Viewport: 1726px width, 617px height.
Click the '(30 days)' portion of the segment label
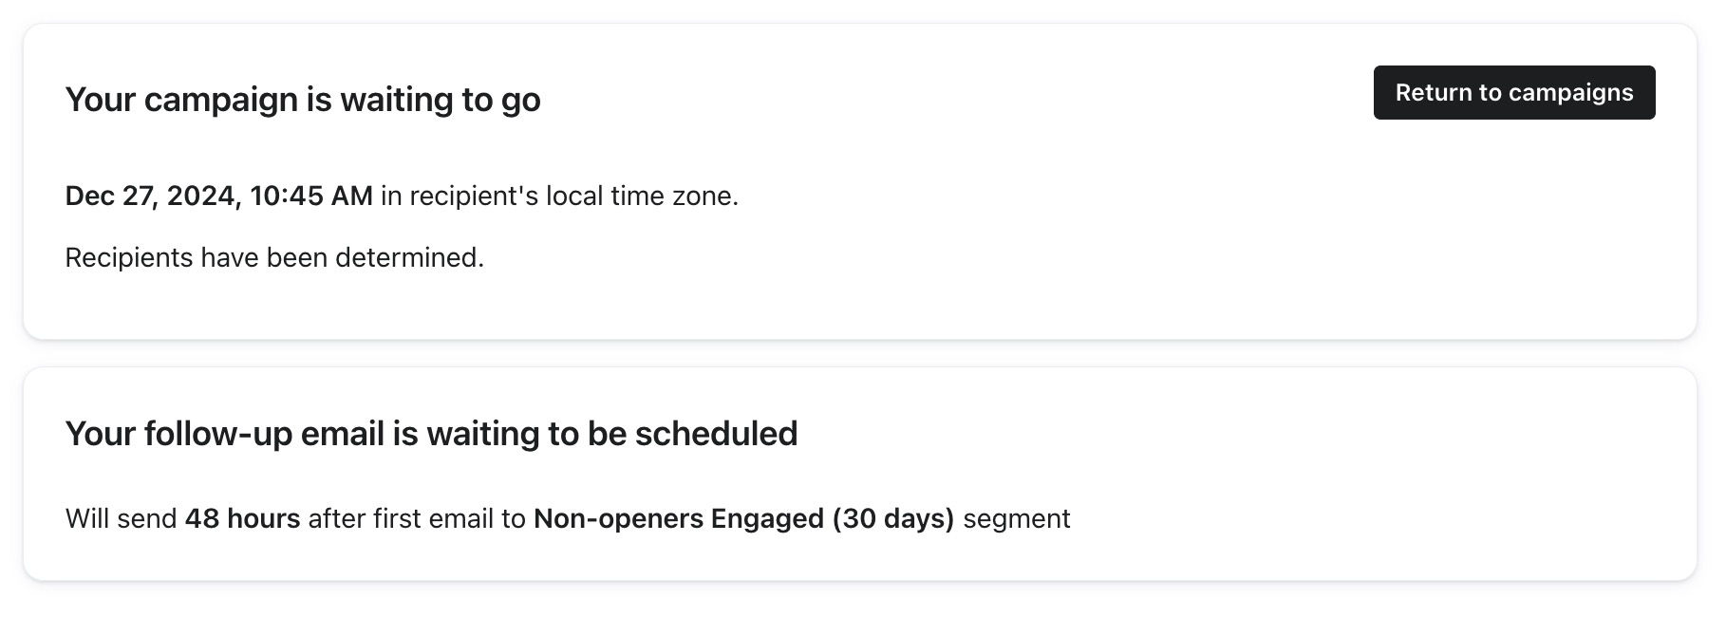point(892,518)
